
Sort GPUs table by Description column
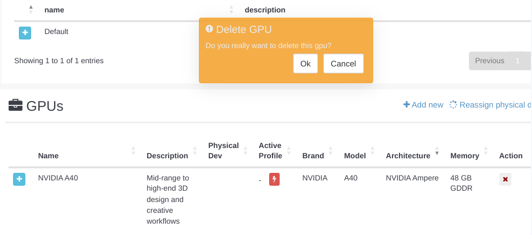[x=167, y=156]
